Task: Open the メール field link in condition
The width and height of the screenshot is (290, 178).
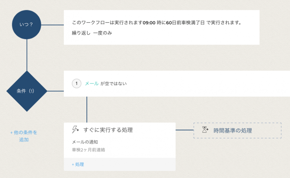Action: click(92, 83)
